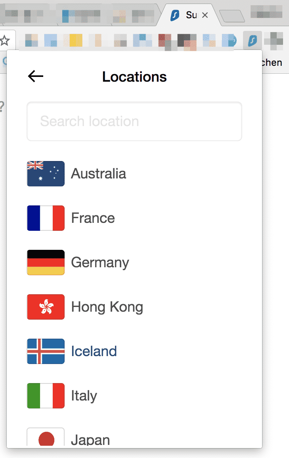Pick Hong Kong in the list
The height and width of the screenshot is (458, 289).
pos(107,307)
